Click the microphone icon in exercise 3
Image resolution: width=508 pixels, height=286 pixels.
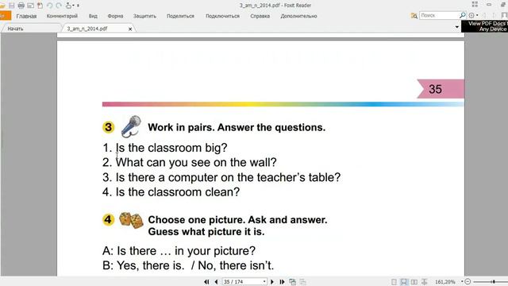click(131, 126)
